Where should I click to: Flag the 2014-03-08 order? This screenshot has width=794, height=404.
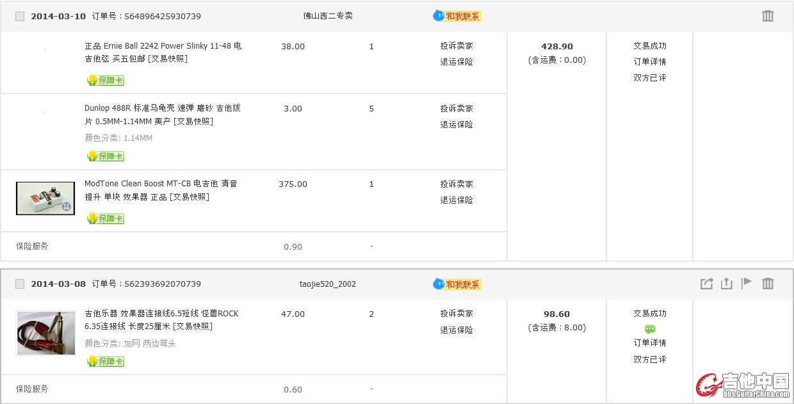pos(747,283)
